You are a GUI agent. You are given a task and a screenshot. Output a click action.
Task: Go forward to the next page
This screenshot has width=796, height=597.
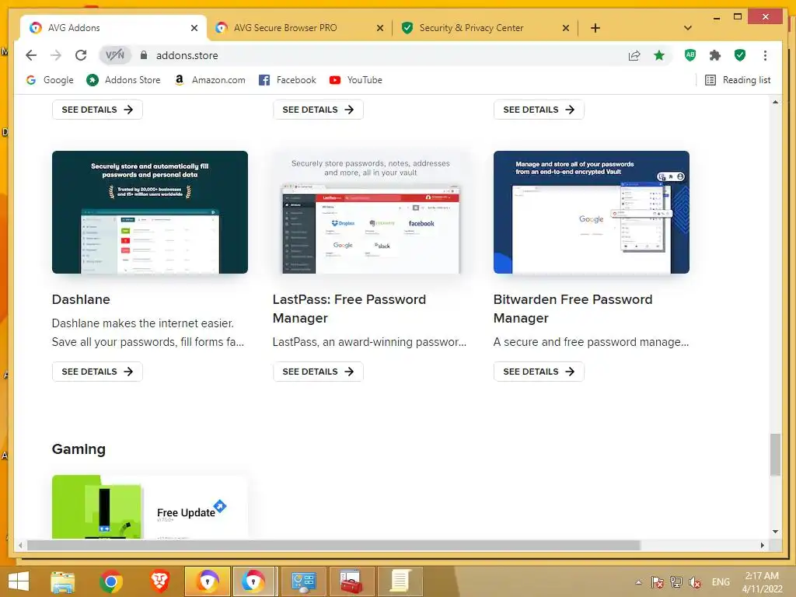tap(56, 55)
